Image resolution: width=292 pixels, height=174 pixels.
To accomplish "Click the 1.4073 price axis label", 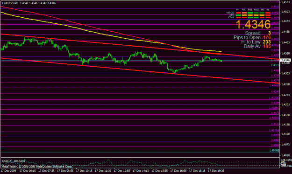I will [285, 145].
